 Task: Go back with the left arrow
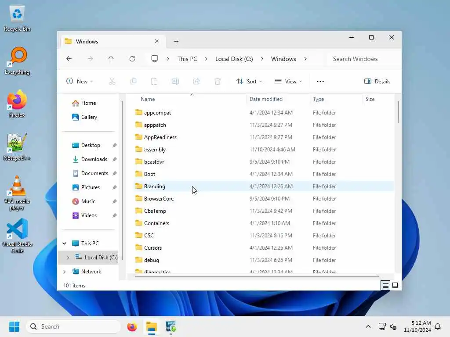69,59
